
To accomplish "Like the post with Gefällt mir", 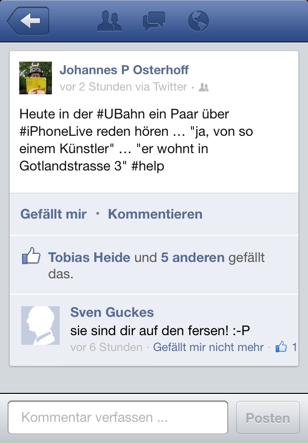I will pyautogui.click(x=53, y=214).
